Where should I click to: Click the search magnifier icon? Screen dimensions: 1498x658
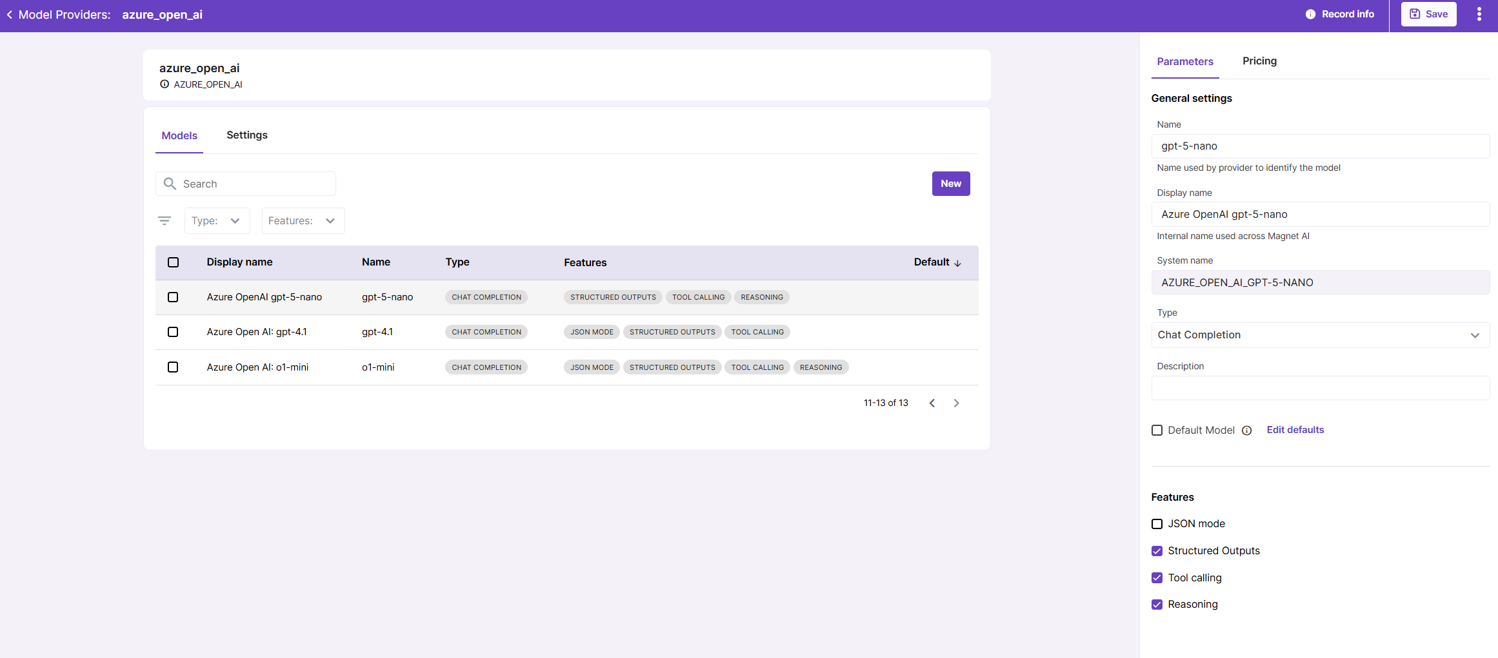[170, 184]
